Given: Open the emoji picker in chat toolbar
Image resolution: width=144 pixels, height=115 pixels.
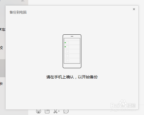Looking at the screenshot, I should 38,111.
